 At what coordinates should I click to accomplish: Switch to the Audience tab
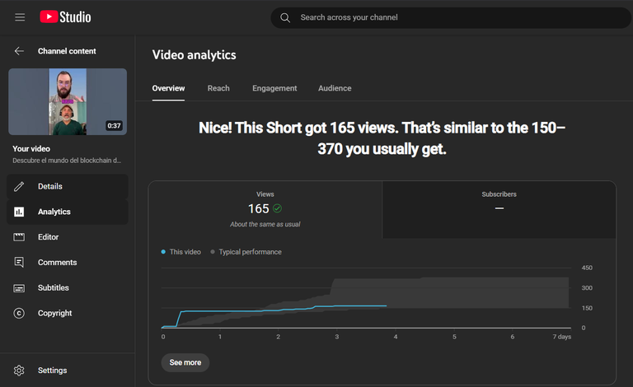[335, 88]
